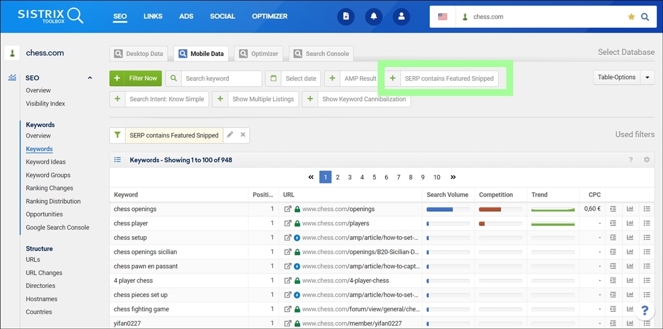Image resolution: width=663 pixels, height=329 pixels.
Task: Click the magnifier search icon in search bar
Action: point(645,17)
